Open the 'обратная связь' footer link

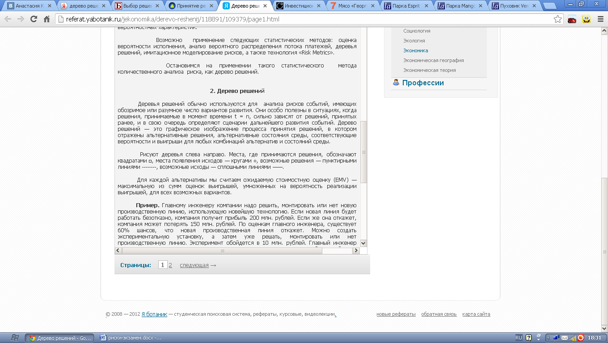click(439, 314)
